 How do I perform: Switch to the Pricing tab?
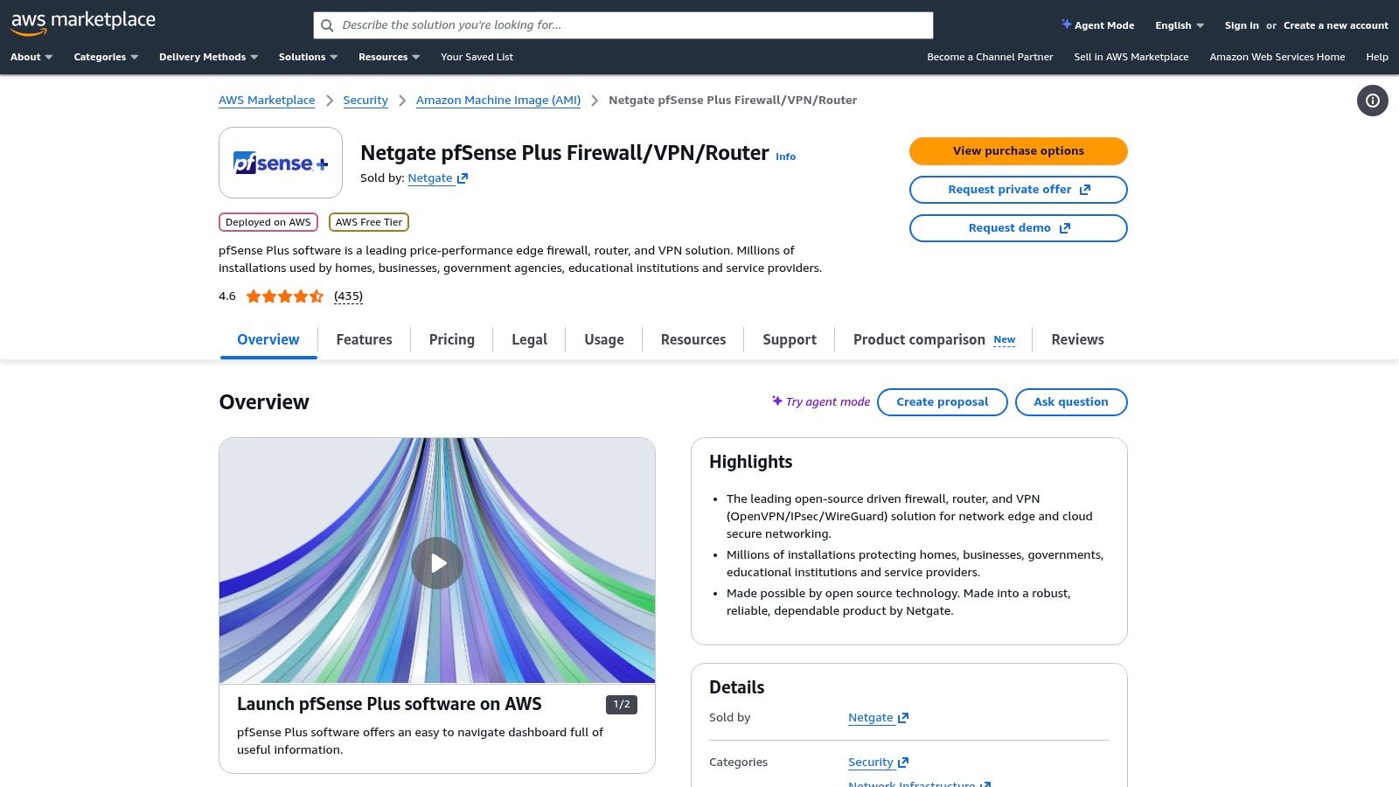click(451, 339)
